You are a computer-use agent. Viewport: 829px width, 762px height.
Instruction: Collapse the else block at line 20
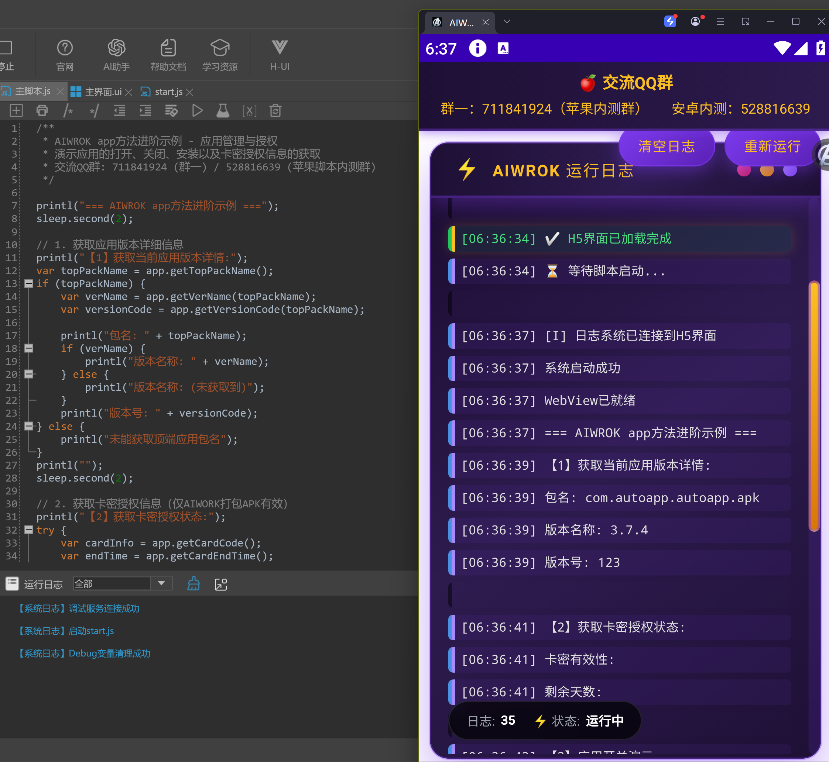pos(29,374)
